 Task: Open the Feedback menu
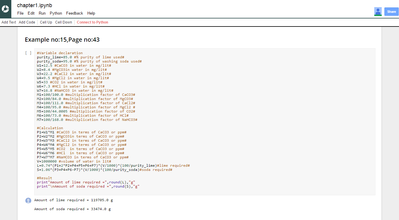pos(74,13)
